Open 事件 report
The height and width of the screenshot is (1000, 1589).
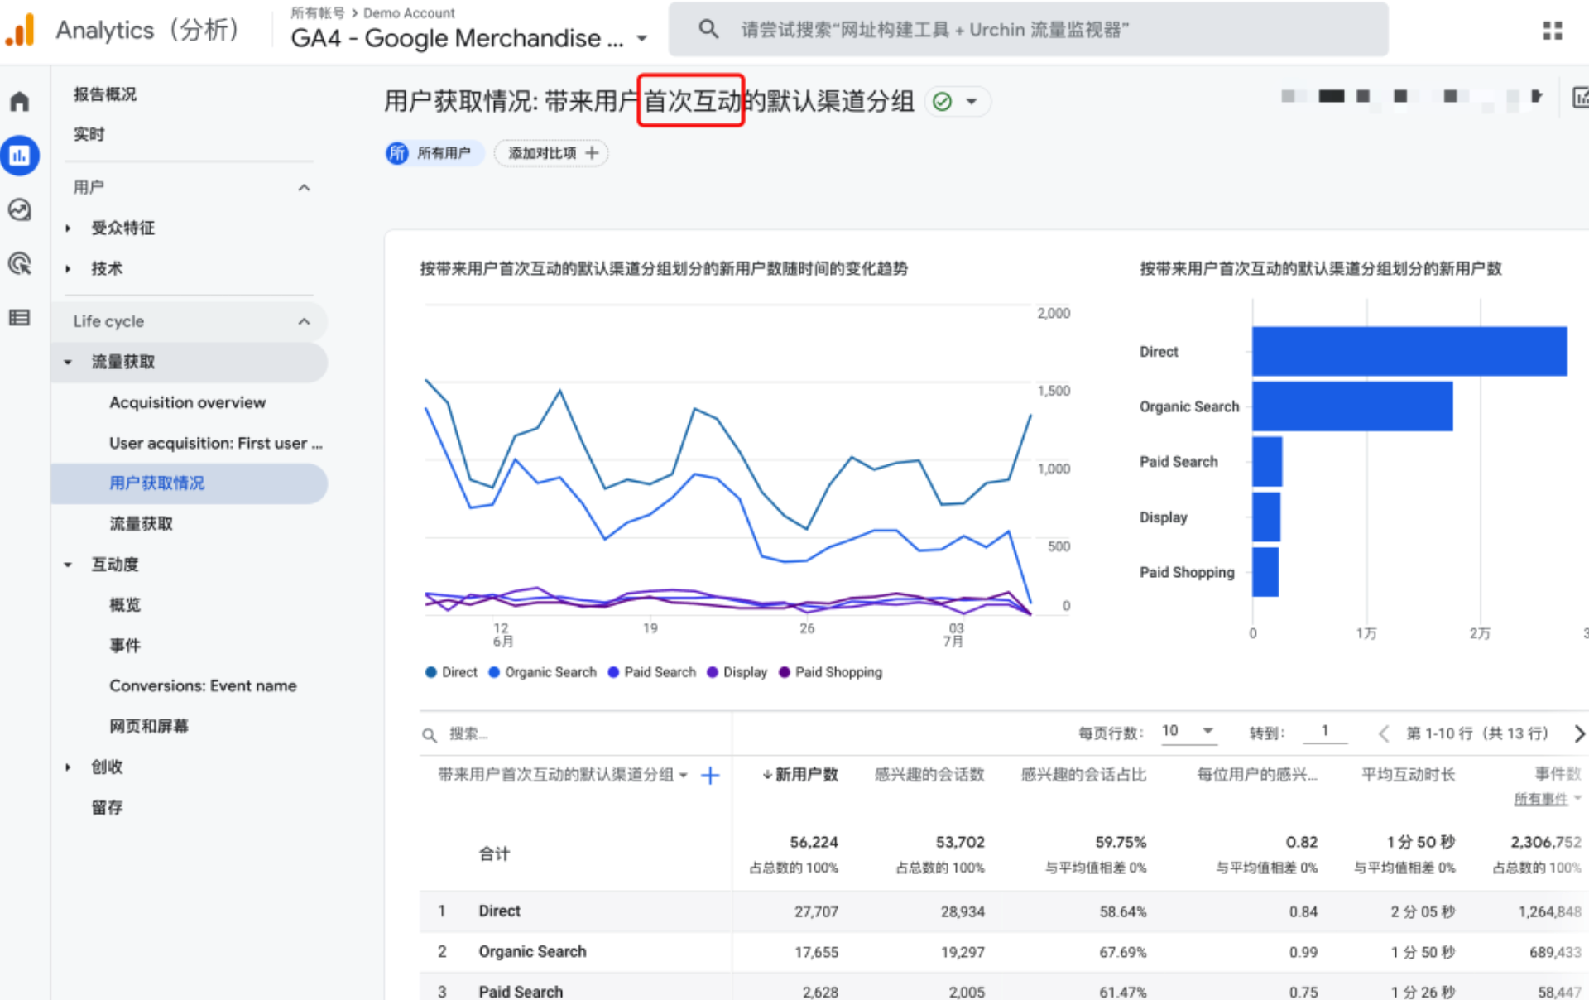[125, 646]
